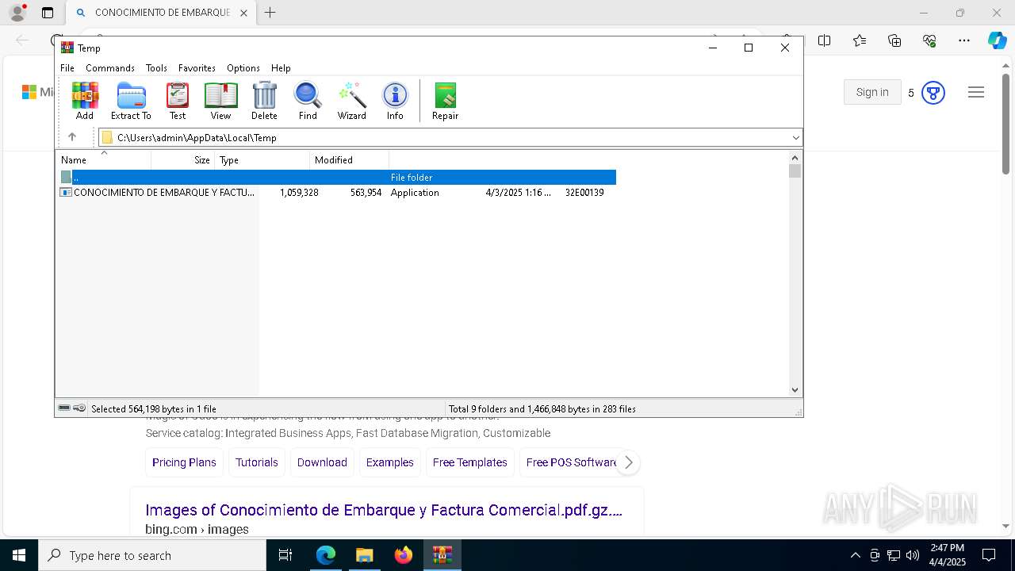1015x571 pixels.
Task: Open Edge Favorites star icon
Action: click(x=860, y=40)
